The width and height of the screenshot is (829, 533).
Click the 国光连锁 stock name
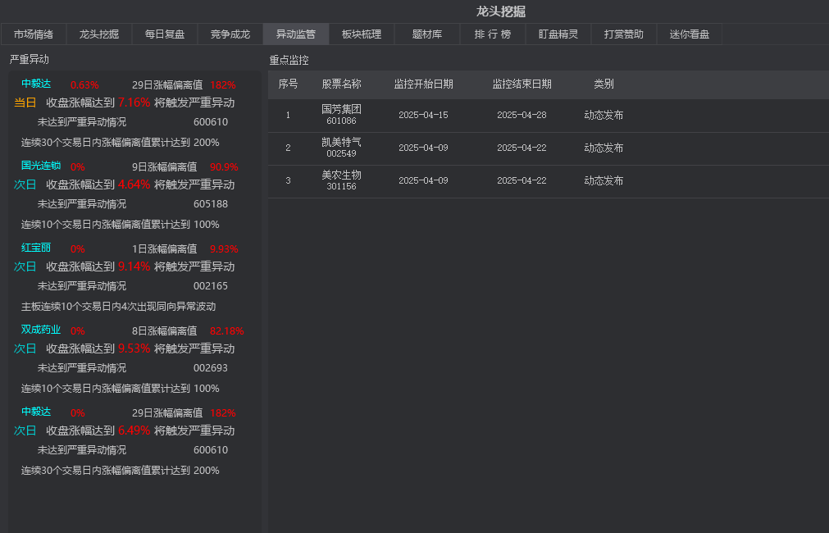pyautogui.click(x=41, y=166)
